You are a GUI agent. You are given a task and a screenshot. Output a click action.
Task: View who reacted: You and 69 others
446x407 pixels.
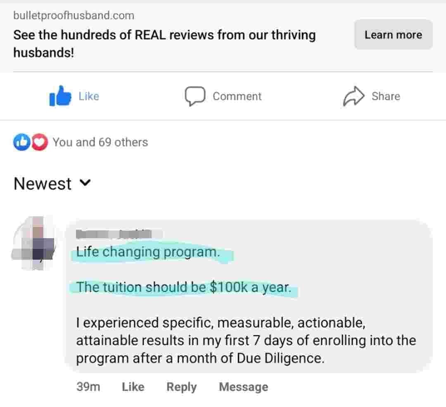(x=100, y=142)
